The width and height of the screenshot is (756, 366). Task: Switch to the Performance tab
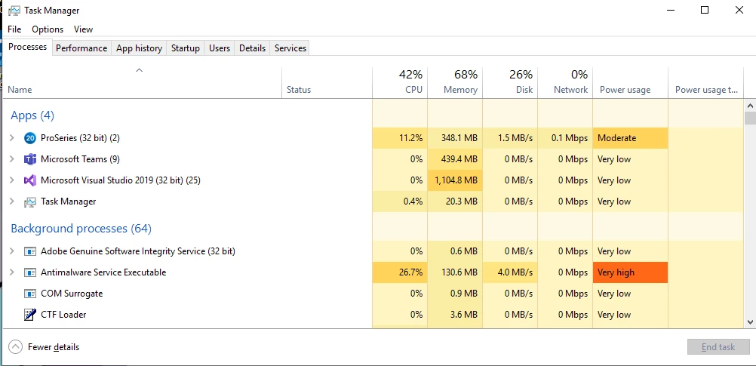point(81,48)
